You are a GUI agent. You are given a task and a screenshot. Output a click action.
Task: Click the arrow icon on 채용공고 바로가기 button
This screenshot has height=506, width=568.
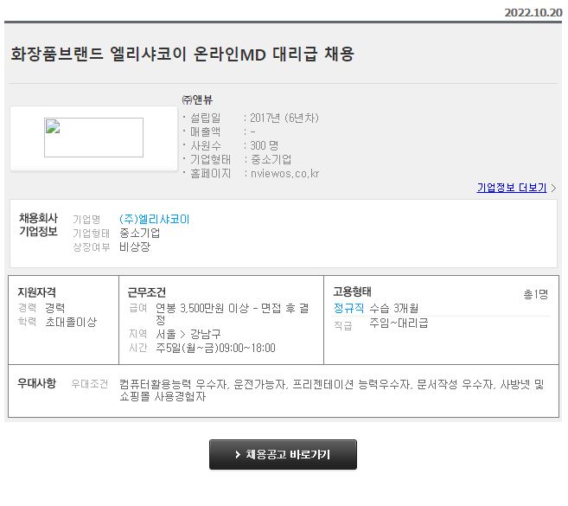click(238, 454)
